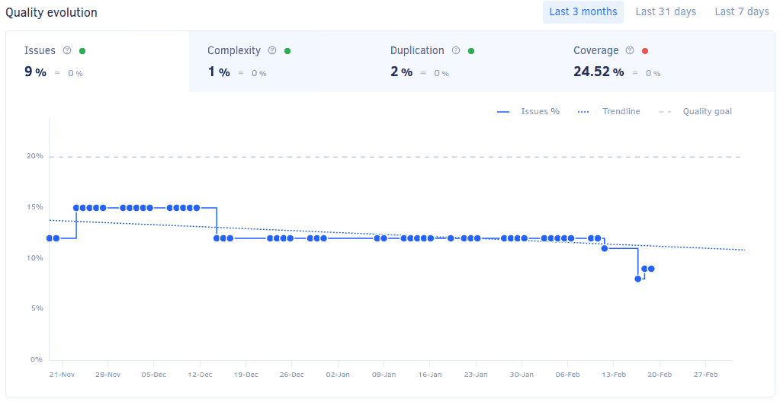Viewport: 780px width, 402px height.
Task: Click green status dot beside Duplication
Action: click(x=471, y=51)
